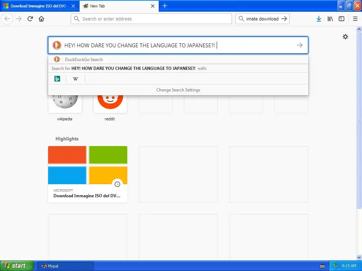The width and height of the screenshot is (362, 271).
Task: Click the forward navigation arrow
Action: [19, 19]
